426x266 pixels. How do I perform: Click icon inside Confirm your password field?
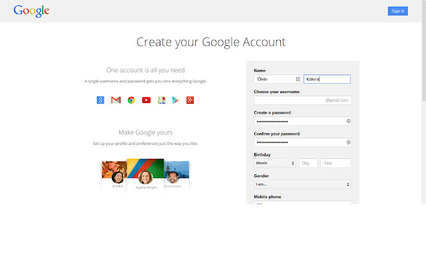coord(348,142)
